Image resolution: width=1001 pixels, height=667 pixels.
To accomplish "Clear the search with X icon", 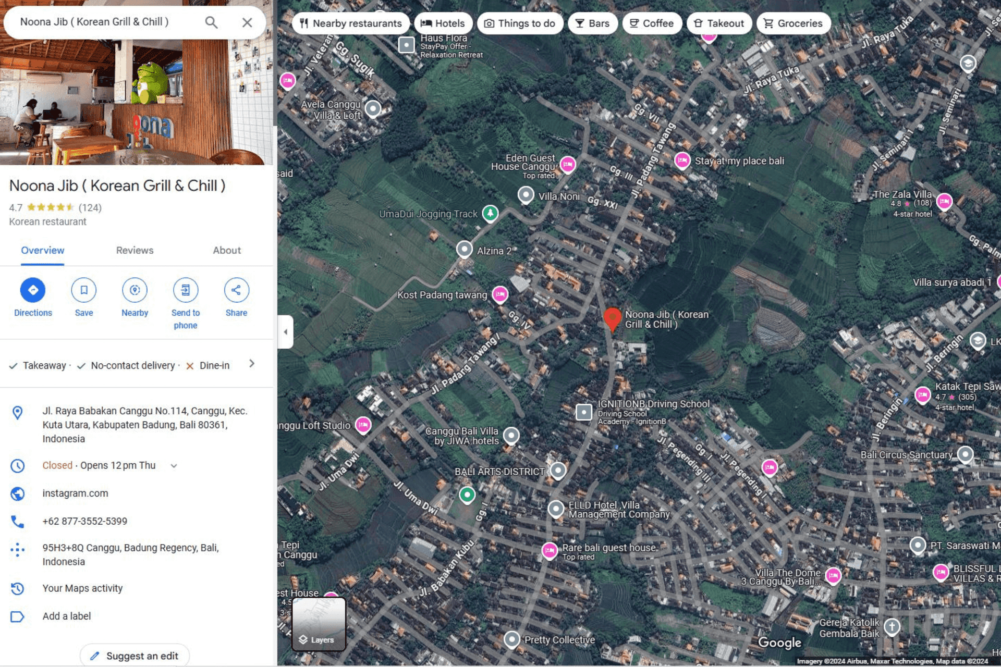I will coord(247,22).
